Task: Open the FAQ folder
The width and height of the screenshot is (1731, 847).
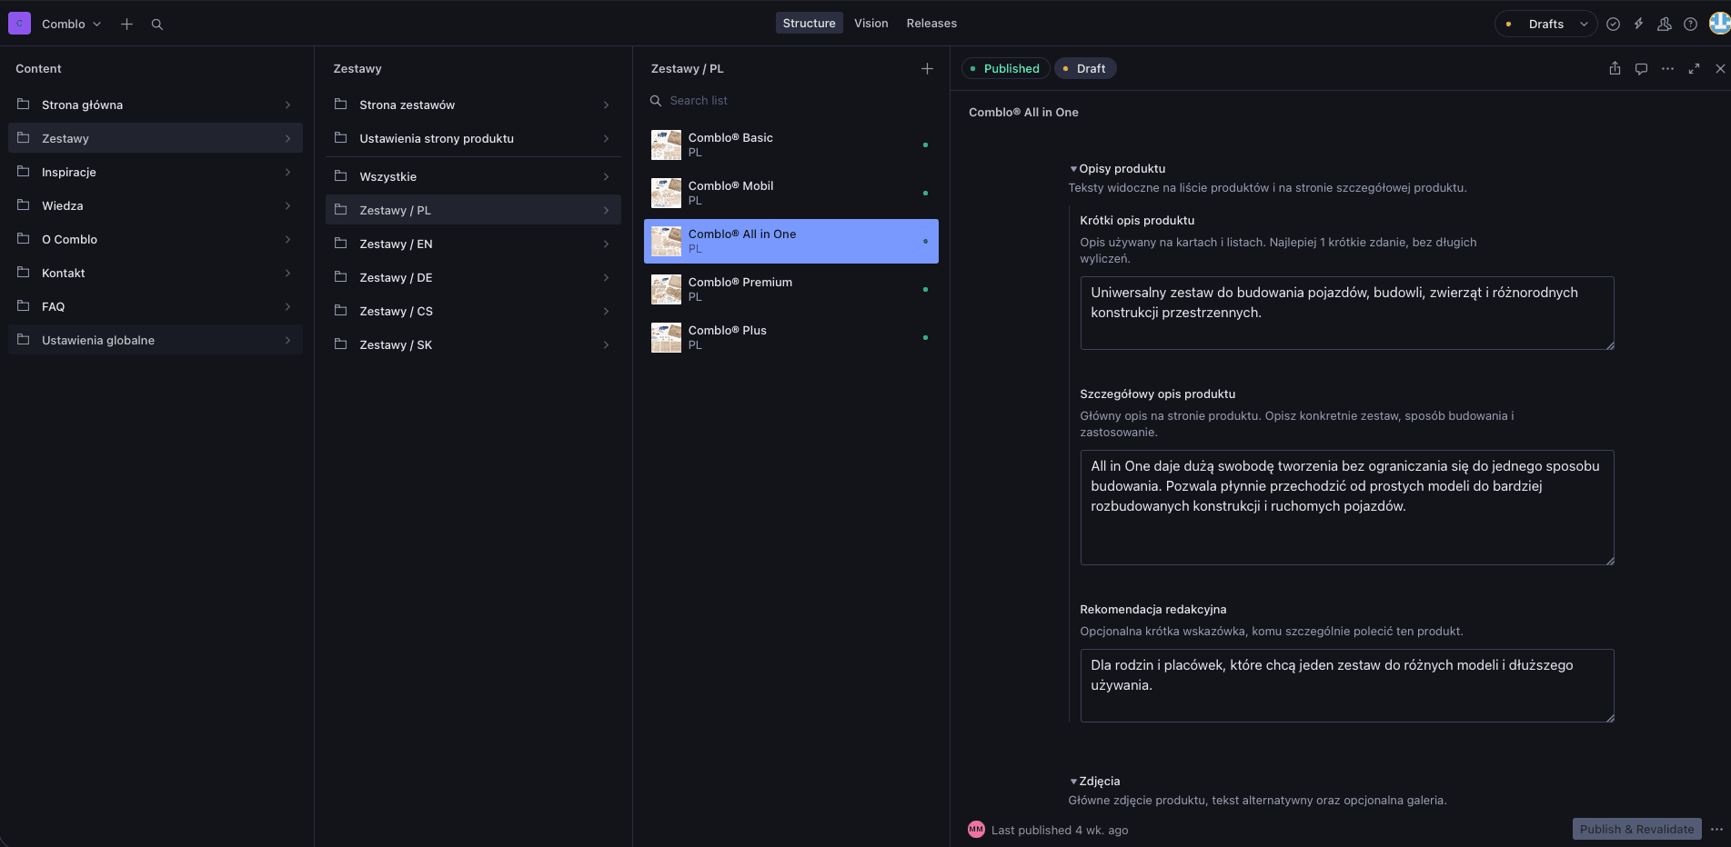Action: click(x=156, y=306)
